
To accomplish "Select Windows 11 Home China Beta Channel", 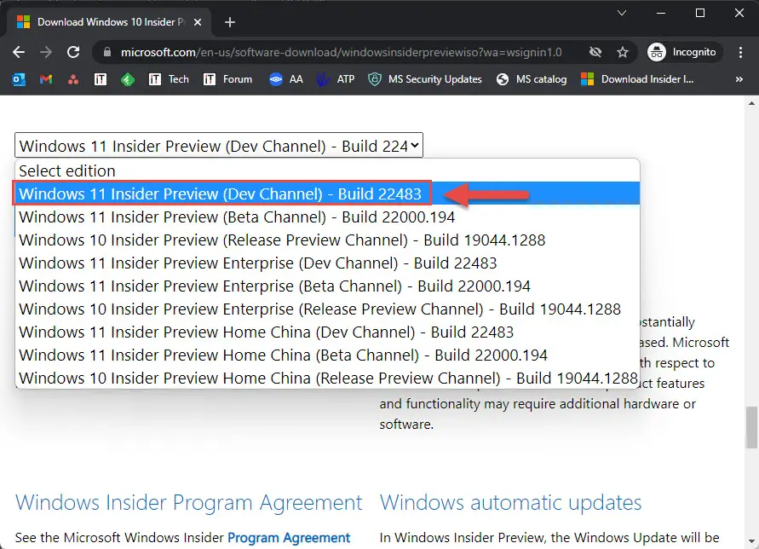I will 327,355.
